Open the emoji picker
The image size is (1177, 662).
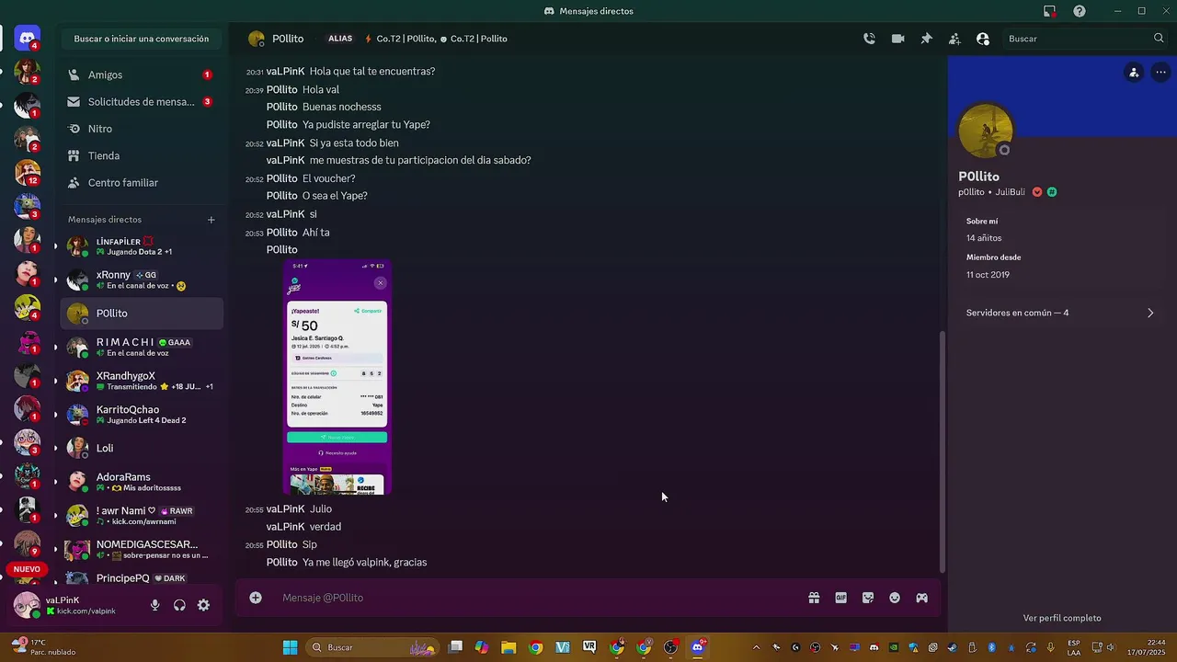click(894, 598)
